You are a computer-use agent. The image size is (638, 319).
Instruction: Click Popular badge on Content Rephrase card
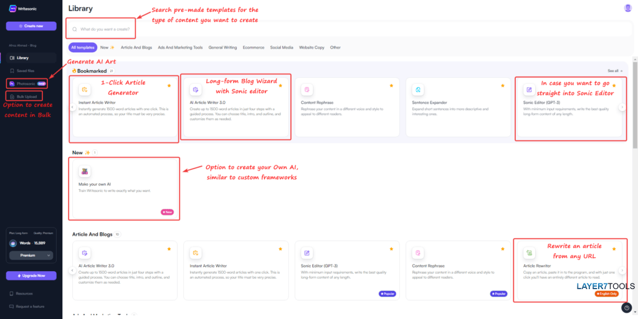498,294
